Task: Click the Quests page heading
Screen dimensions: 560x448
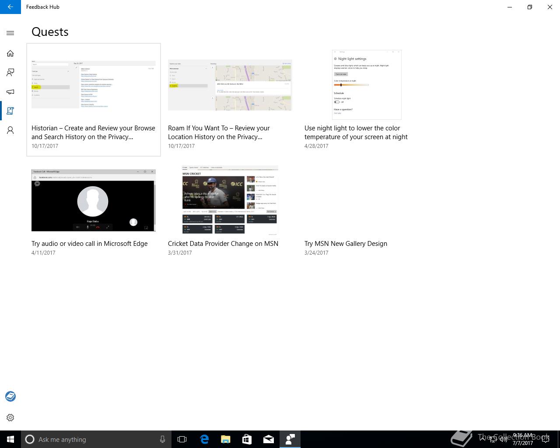Action: tap(50, 32)
